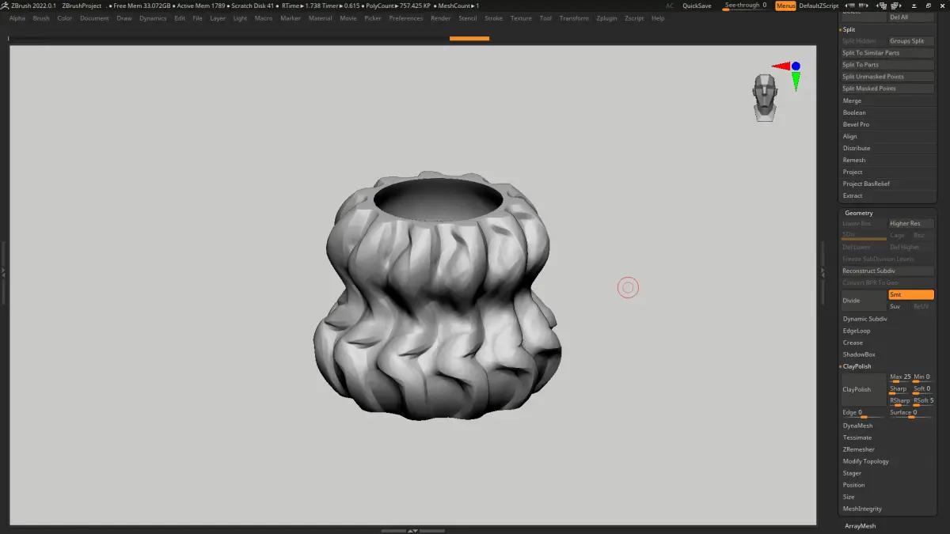This screenshot has height=534, width=950.
Task: Click the QuickSave button
Action: [697, 6]
